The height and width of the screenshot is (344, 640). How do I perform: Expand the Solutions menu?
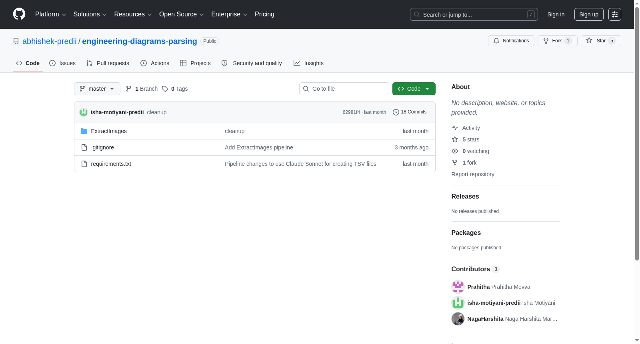click(90, 14)
